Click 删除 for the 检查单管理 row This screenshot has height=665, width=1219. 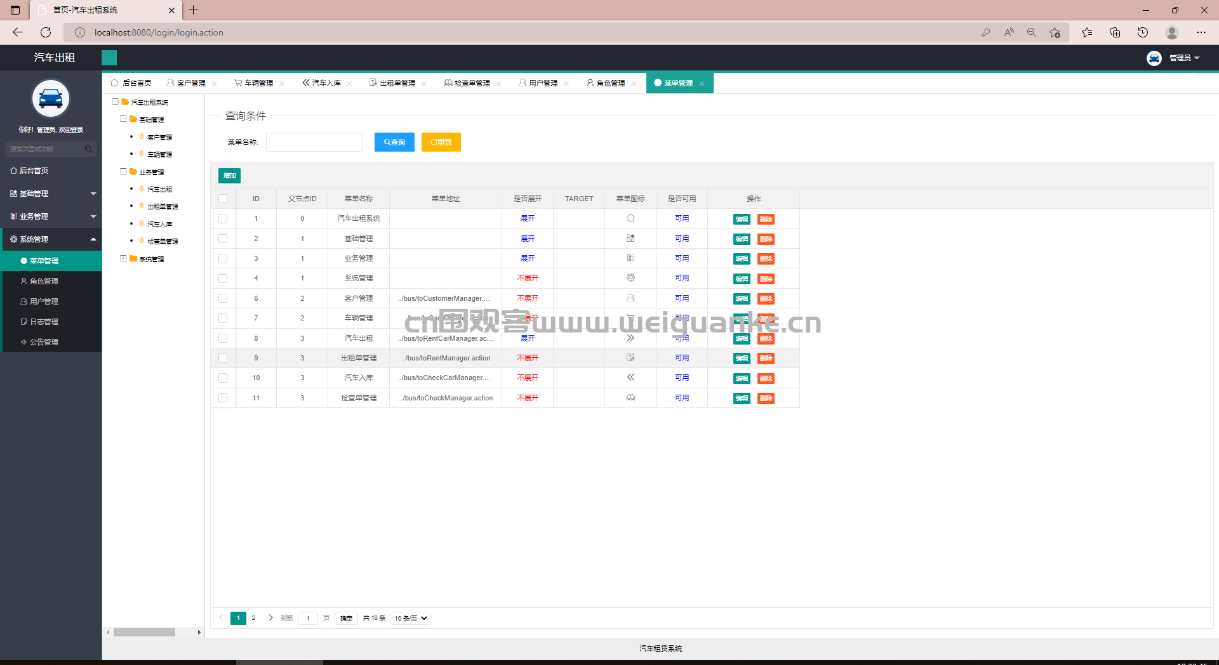pyautogui.click(x=766, y=398)
